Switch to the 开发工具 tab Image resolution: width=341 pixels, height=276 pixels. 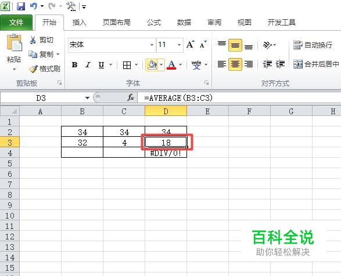click(282, 23)
